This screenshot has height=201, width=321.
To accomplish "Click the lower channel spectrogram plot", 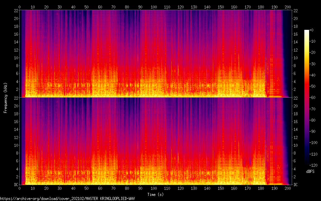I will [156, 141].
